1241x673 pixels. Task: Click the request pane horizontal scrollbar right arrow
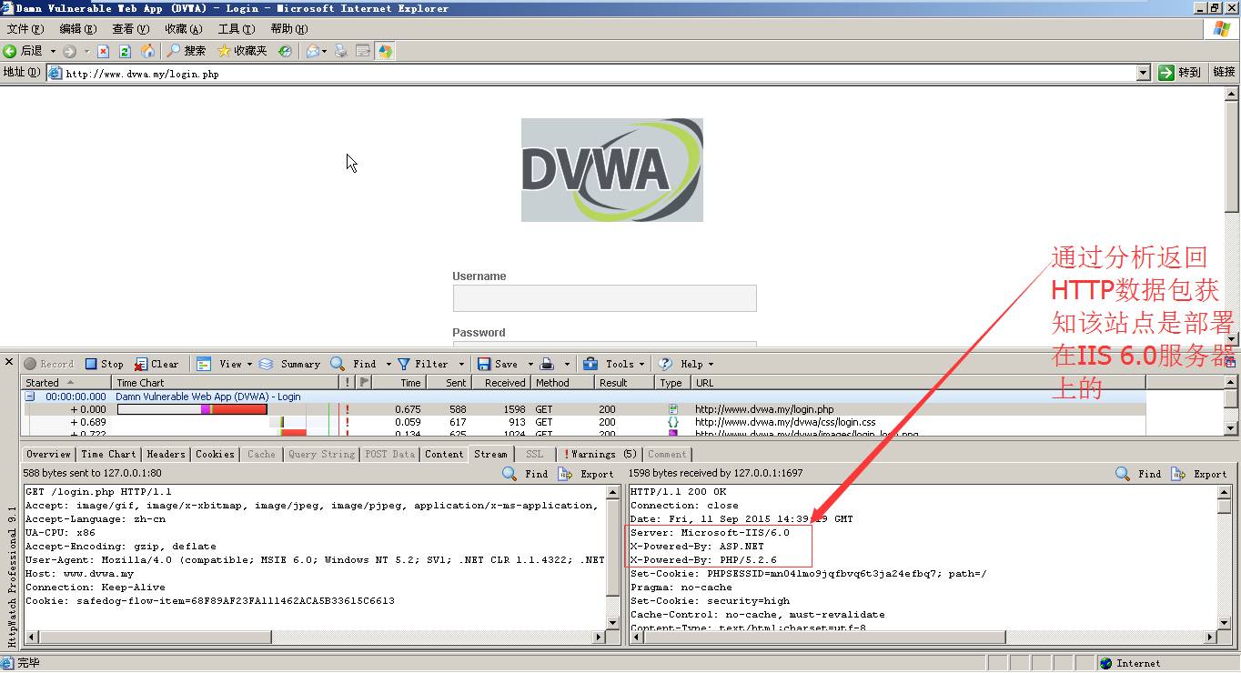[600, 637]
